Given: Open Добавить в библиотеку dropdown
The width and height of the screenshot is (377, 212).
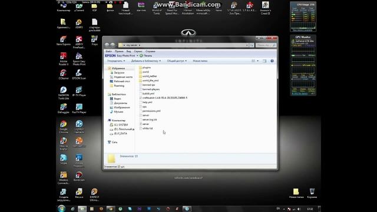Looking at the screenshot, I should pos(145,61).
